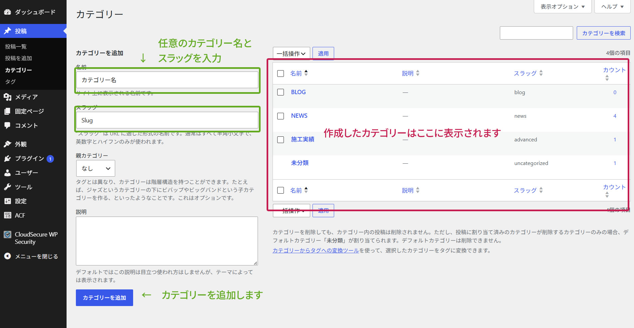The height and width of the screenshot is (328, 634).
Task: Toggle select-all checkbox in table footer
Action: (x=281, y=190)
